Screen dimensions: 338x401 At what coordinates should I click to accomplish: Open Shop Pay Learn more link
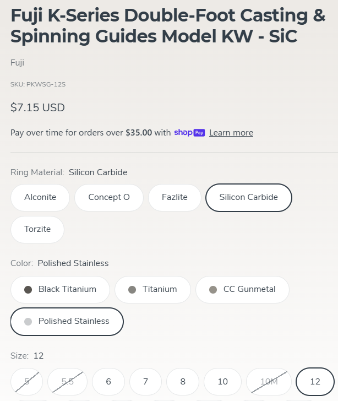pyautogui.click(x=231, y=133)
